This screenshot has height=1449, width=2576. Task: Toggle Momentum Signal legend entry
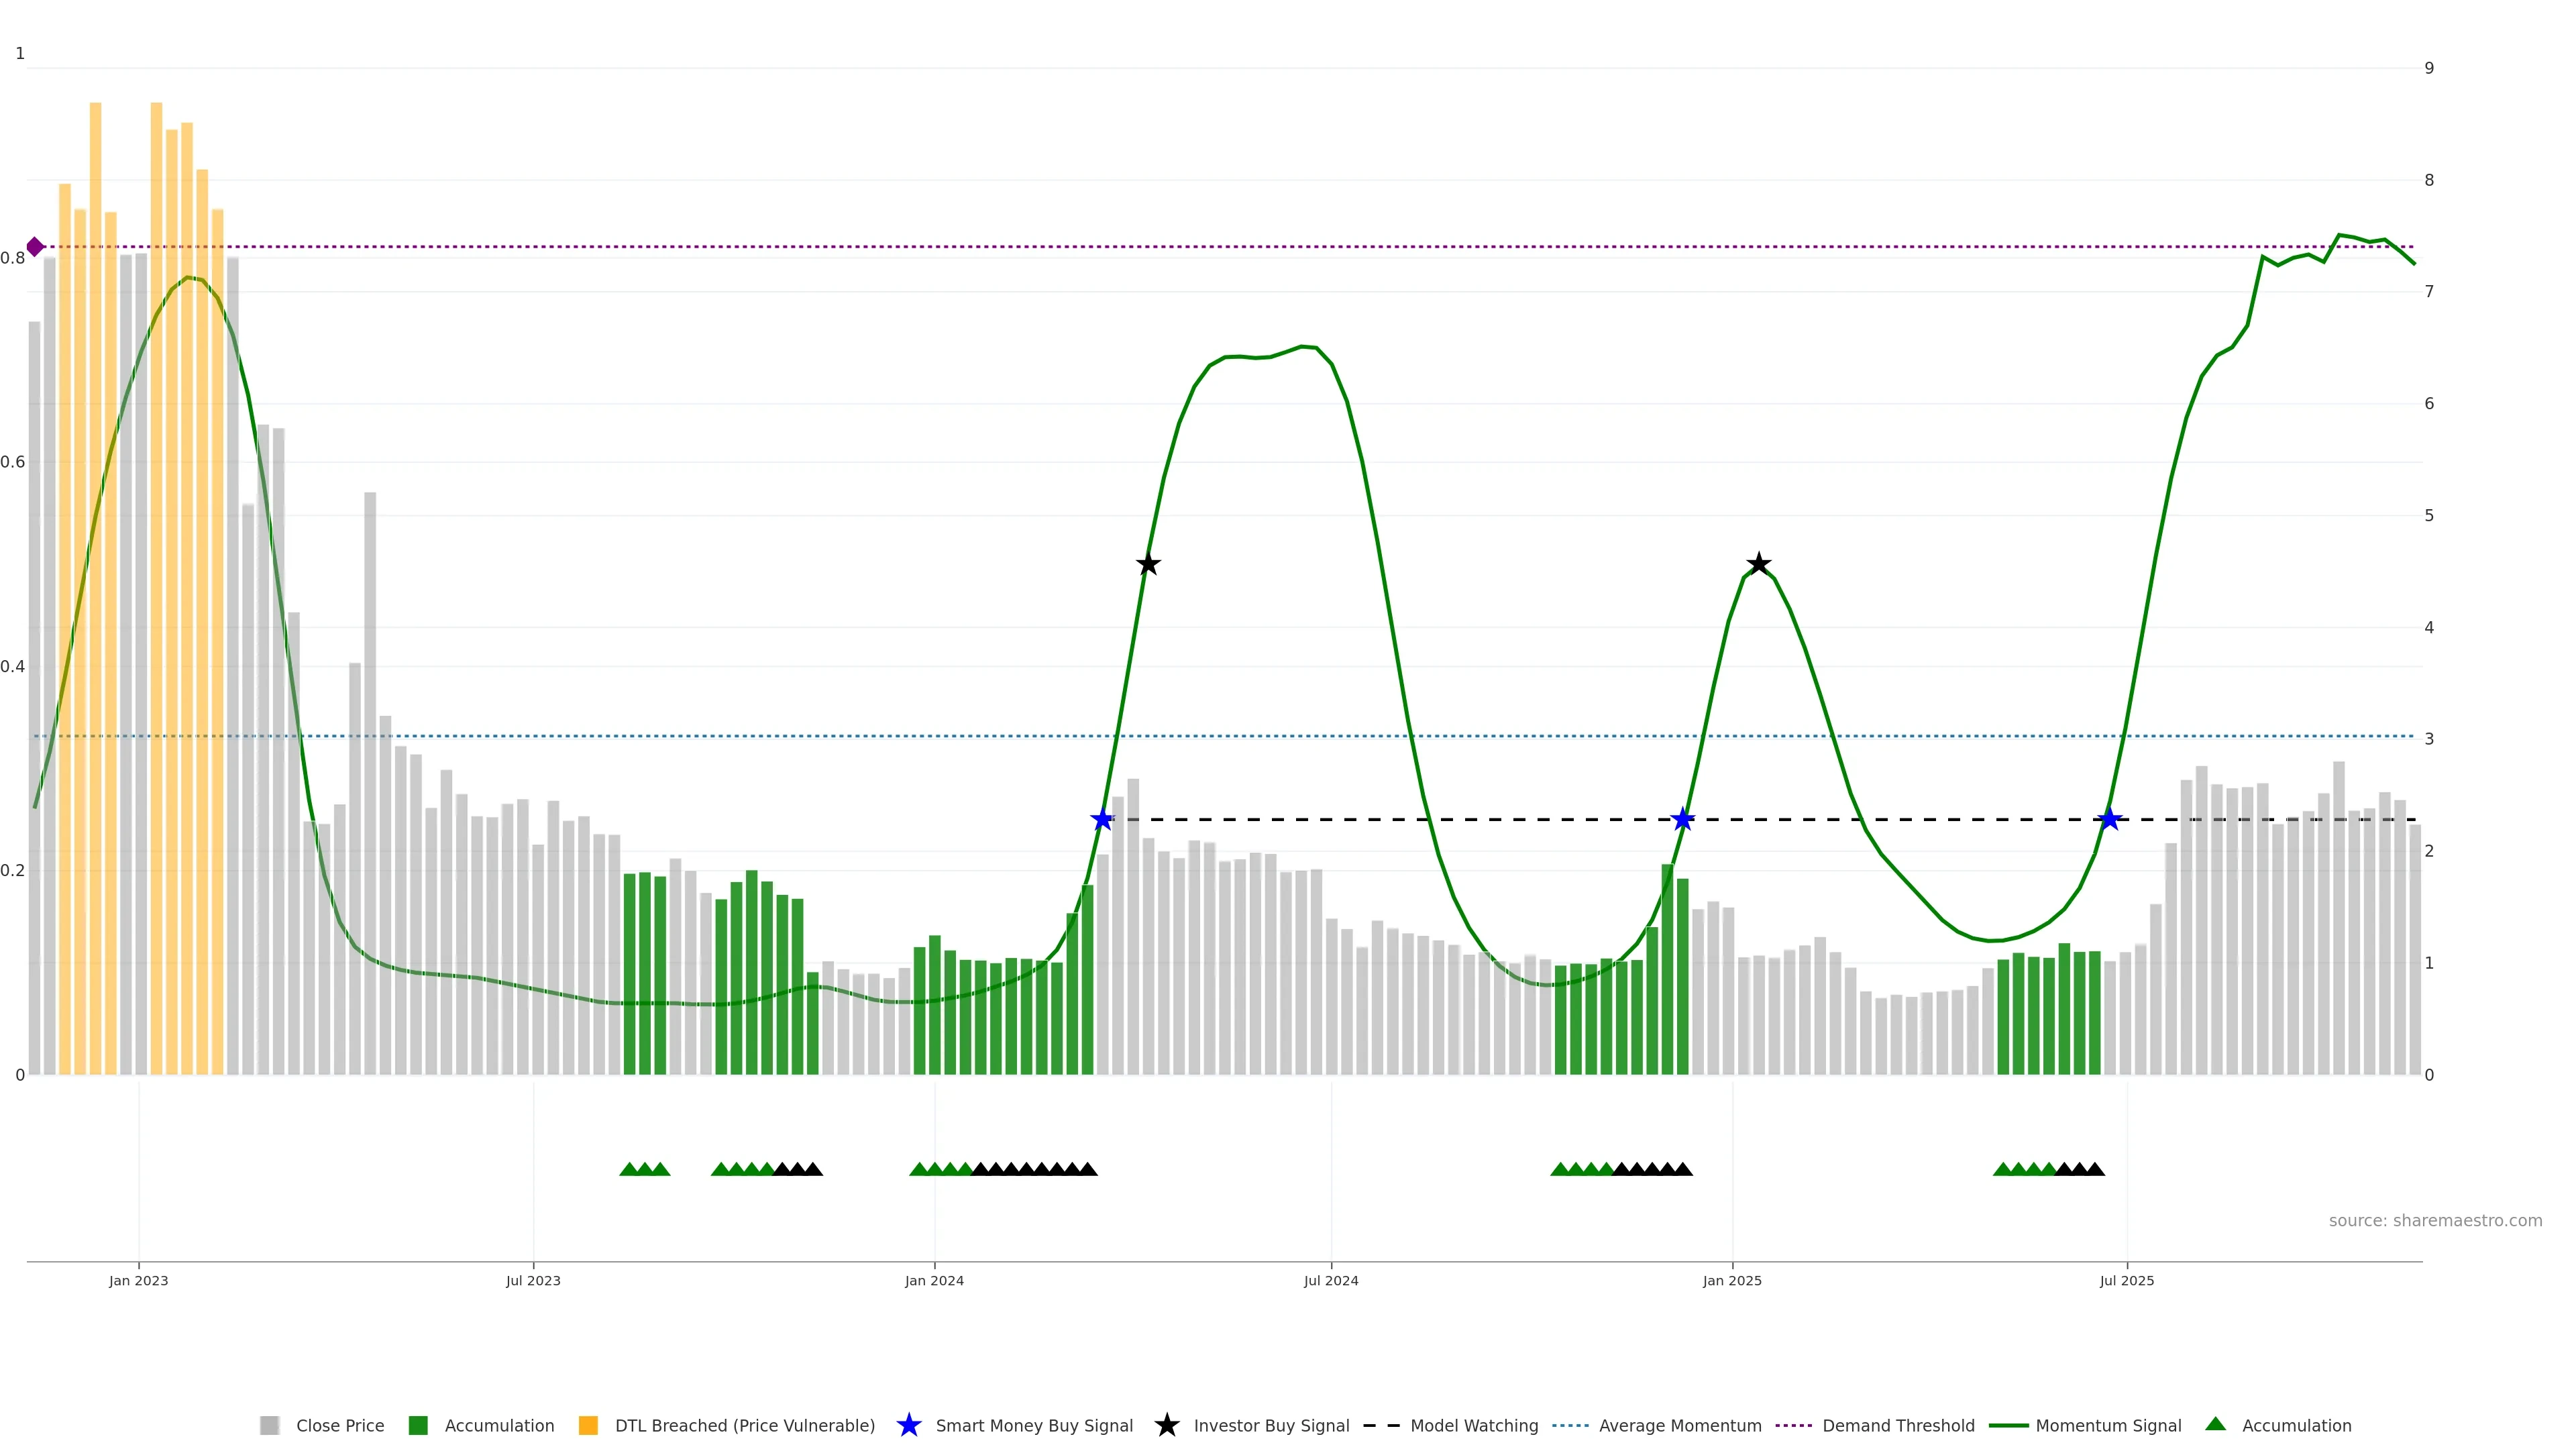(2108, 1425)
